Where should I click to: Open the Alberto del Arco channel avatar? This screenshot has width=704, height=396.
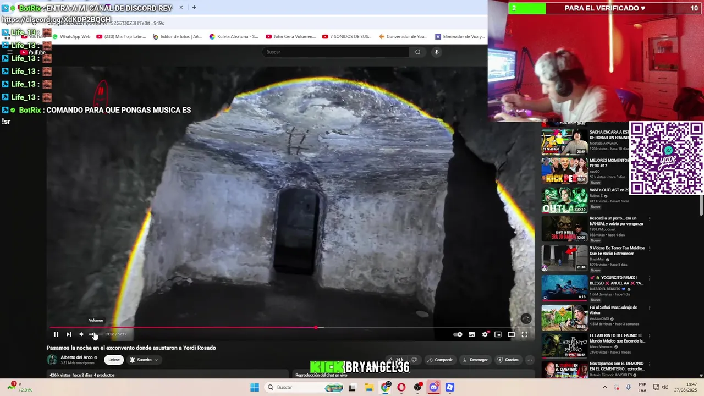click(x=52, y=360)
